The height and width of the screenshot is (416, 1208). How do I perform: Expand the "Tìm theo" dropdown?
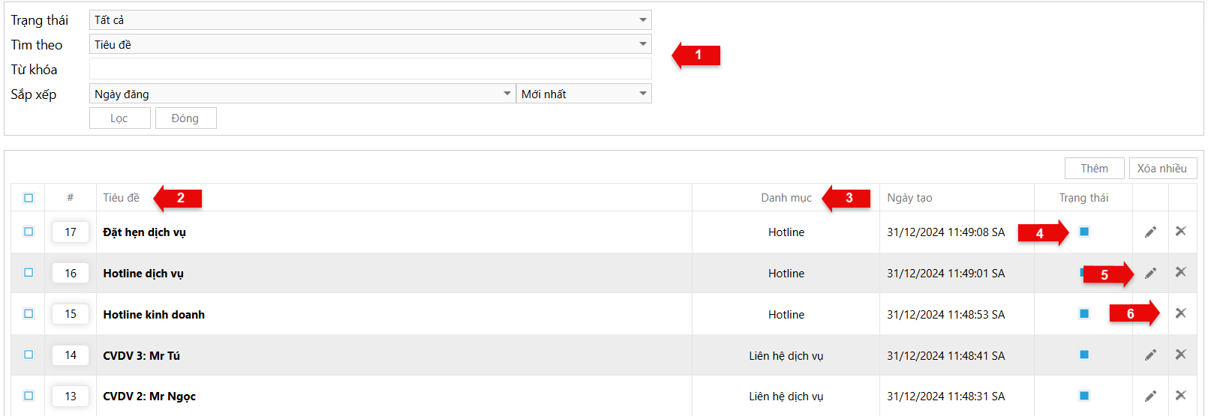click(x=370, y=45)
